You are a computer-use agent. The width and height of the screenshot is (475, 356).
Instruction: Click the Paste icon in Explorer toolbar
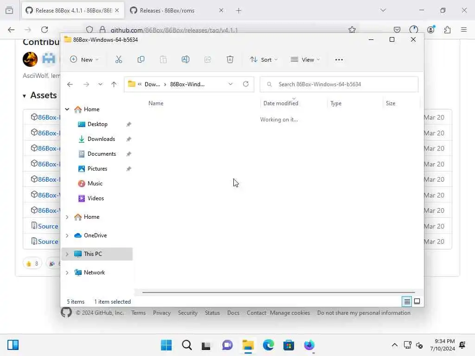click(x=163, y=60)
